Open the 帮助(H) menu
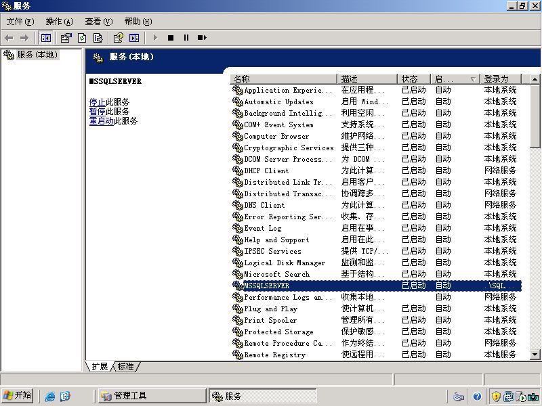The width and height of the screenshot is (542, 406). [138, 22]
